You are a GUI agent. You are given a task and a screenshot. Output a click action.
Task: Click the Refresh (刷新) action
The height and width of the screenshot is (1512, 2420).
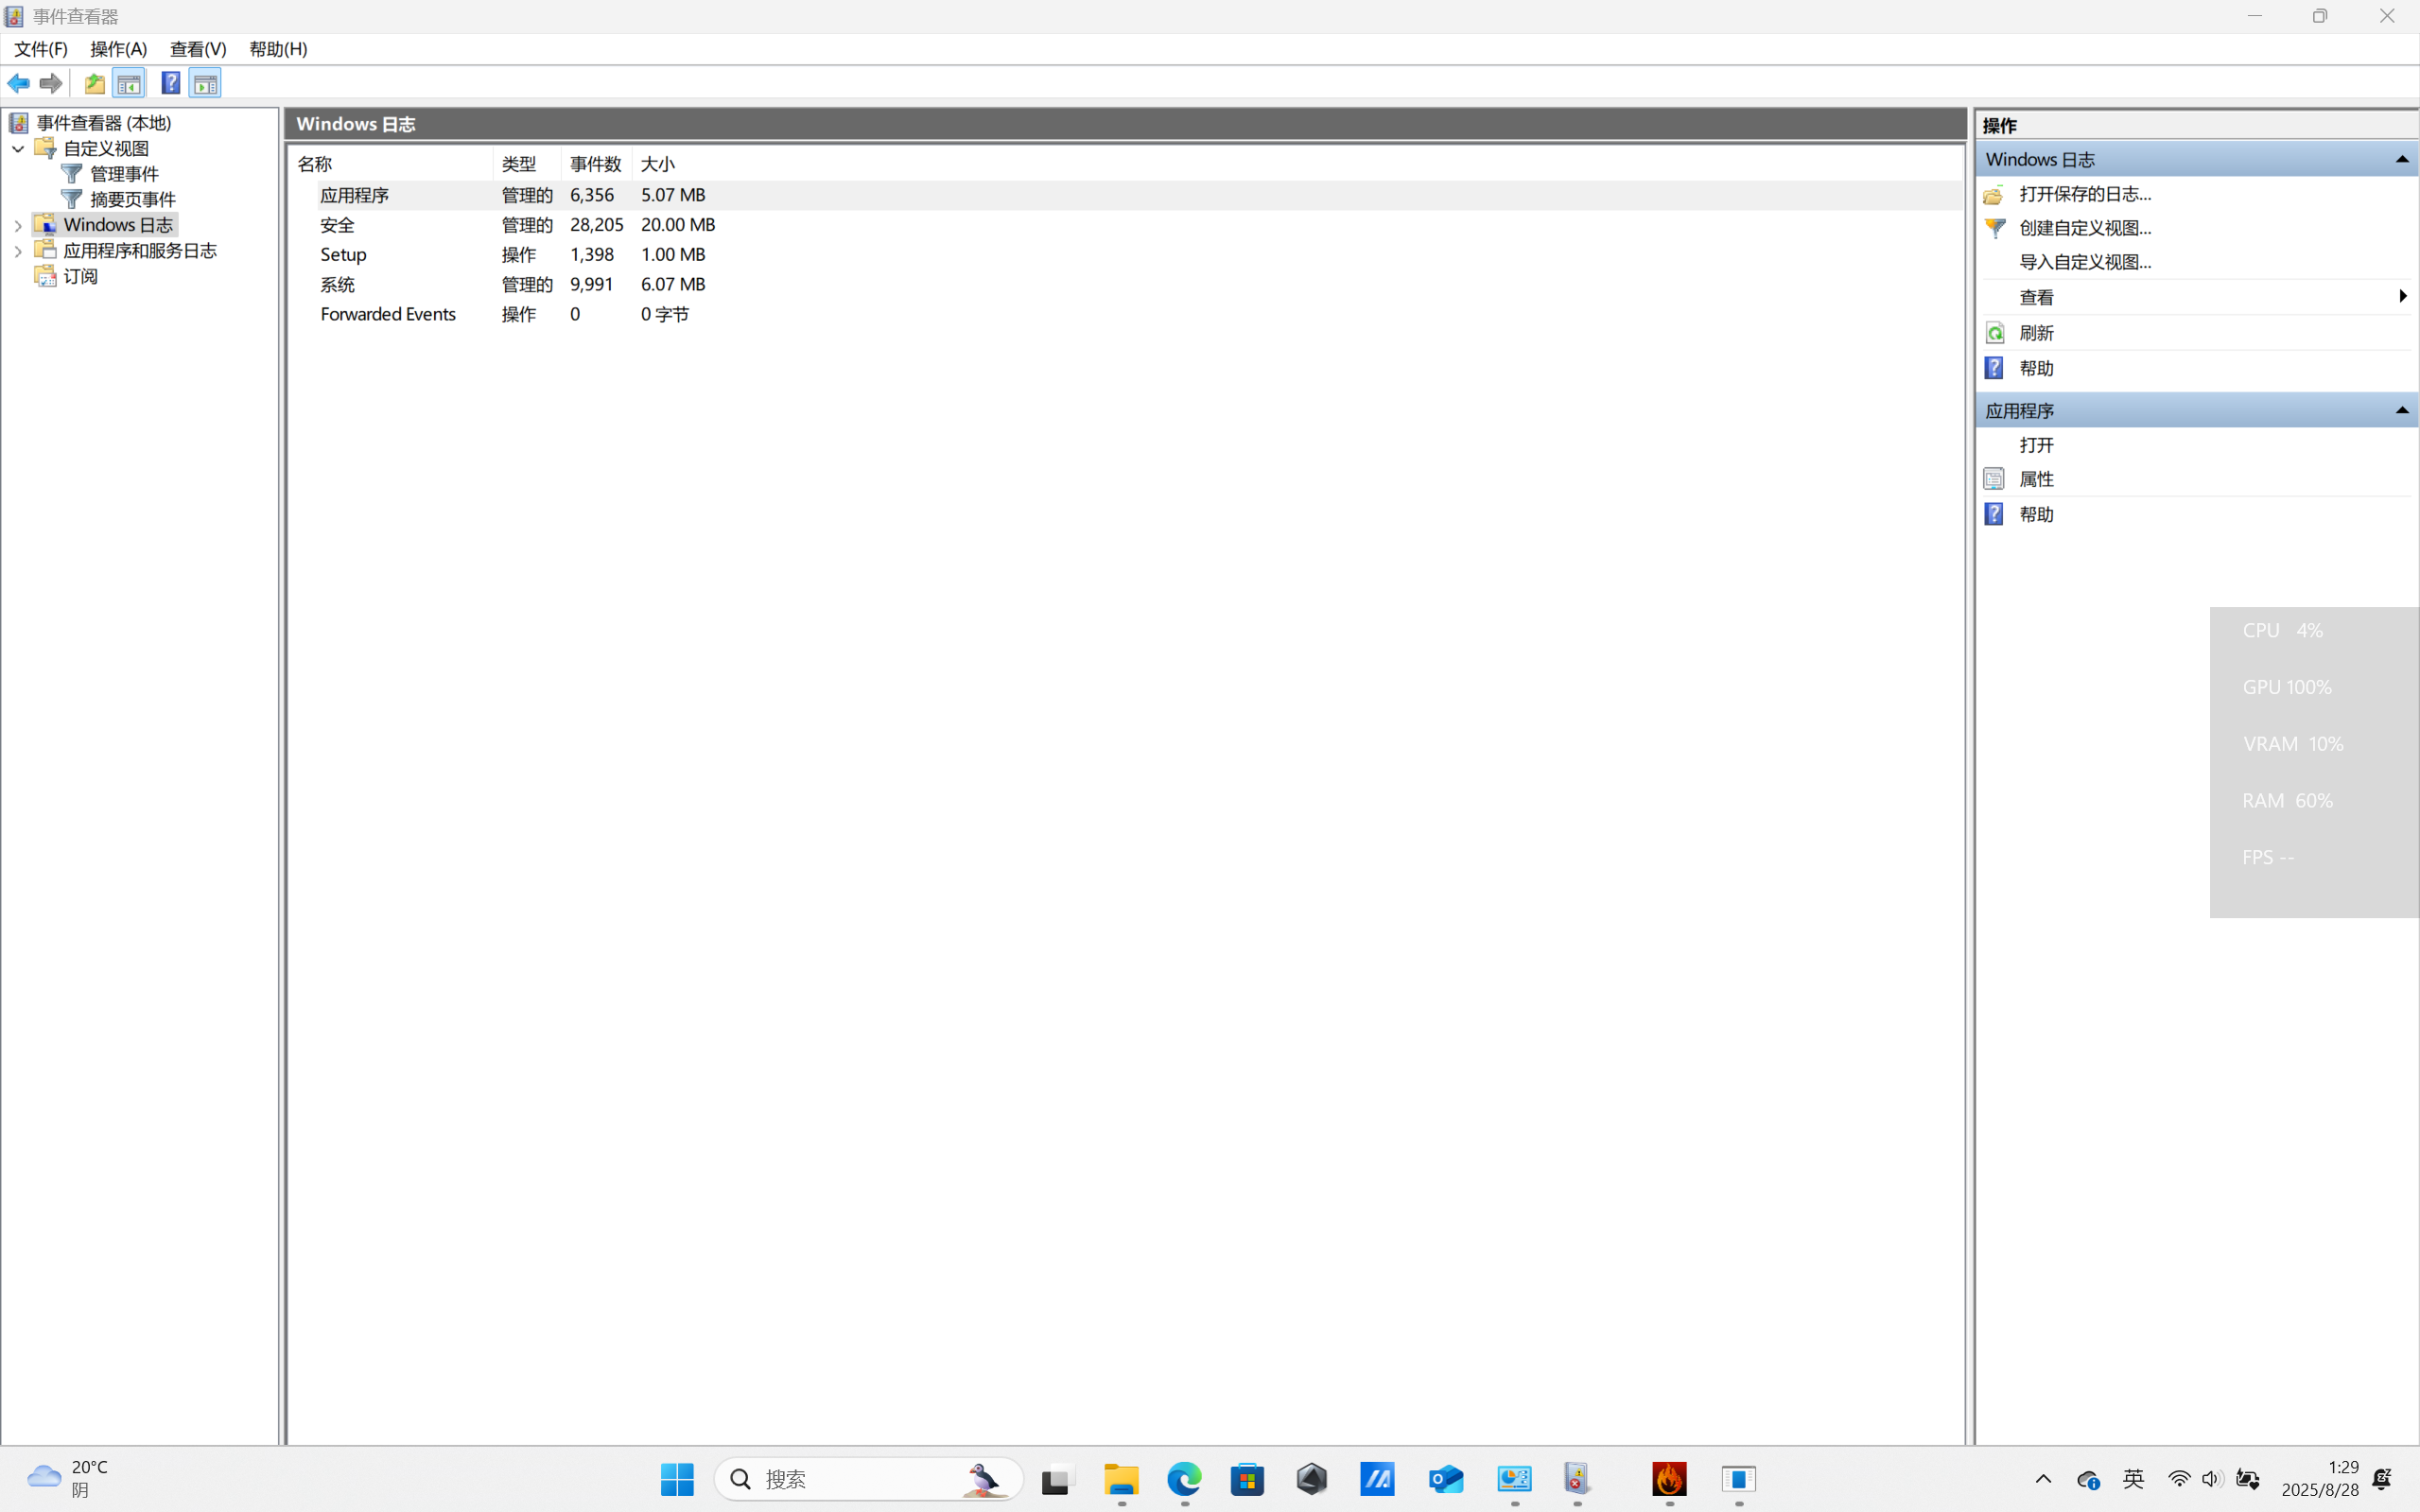[x=2036, y=333]
